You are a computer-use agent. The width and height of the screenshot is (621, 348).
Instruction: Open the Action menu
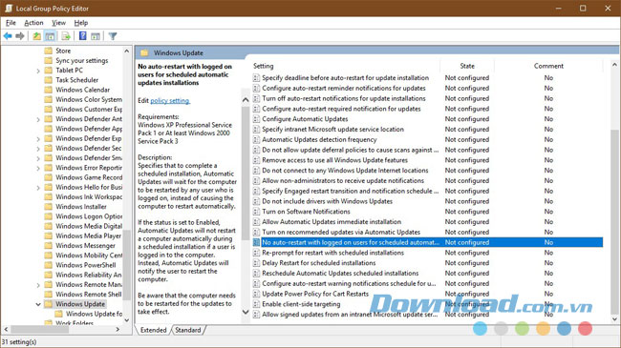[x=33, y=23]
